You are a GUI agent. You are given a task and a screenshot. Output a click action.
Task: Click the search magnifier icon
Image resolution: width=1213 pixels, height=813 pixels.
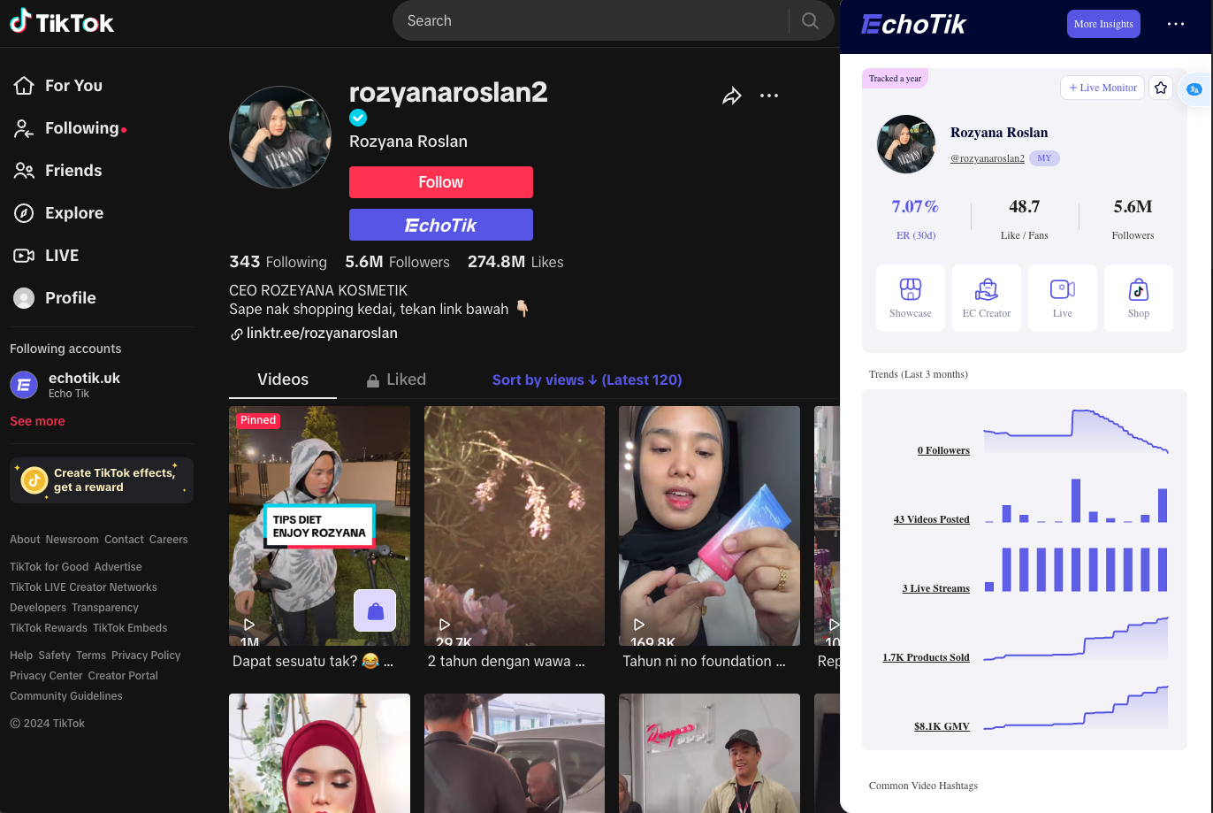(810, 20)
